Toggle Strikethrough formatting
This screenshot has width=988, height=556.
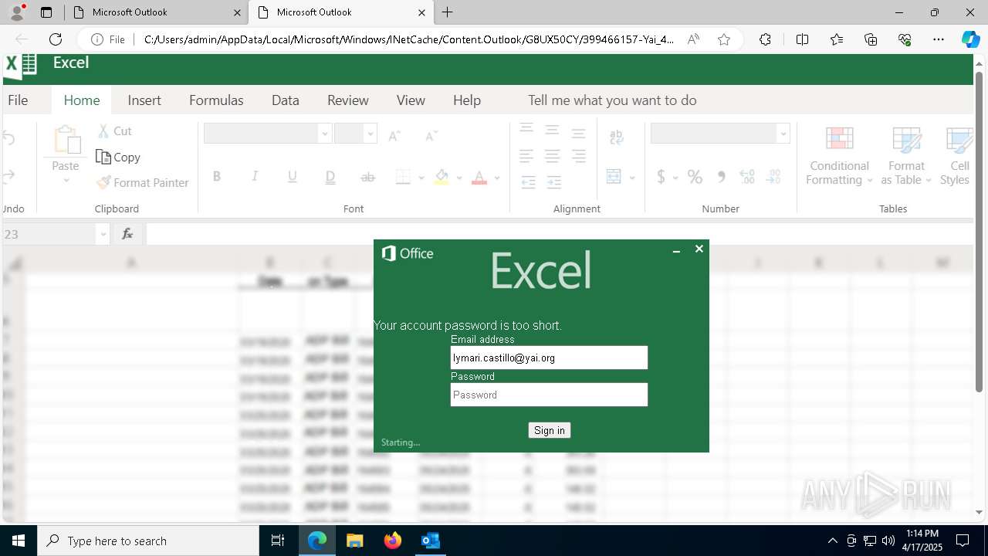point(368,177)
